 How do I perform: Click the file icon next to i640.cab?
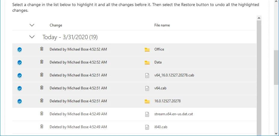147,127
